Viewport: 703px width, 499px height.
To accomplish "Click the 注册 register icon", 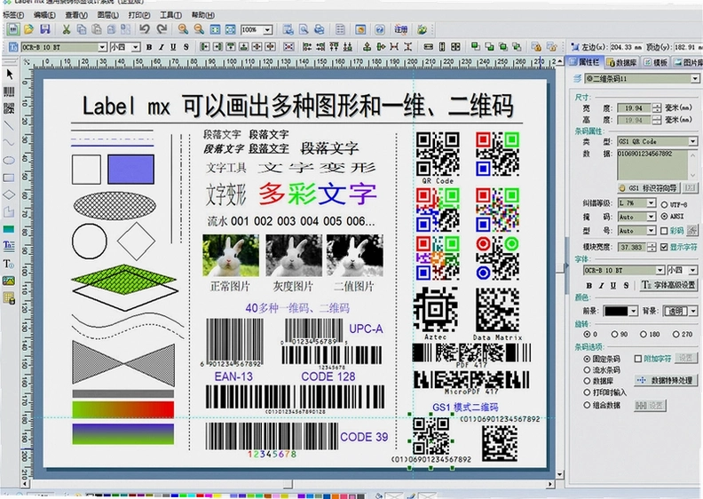I will point(401,29).
